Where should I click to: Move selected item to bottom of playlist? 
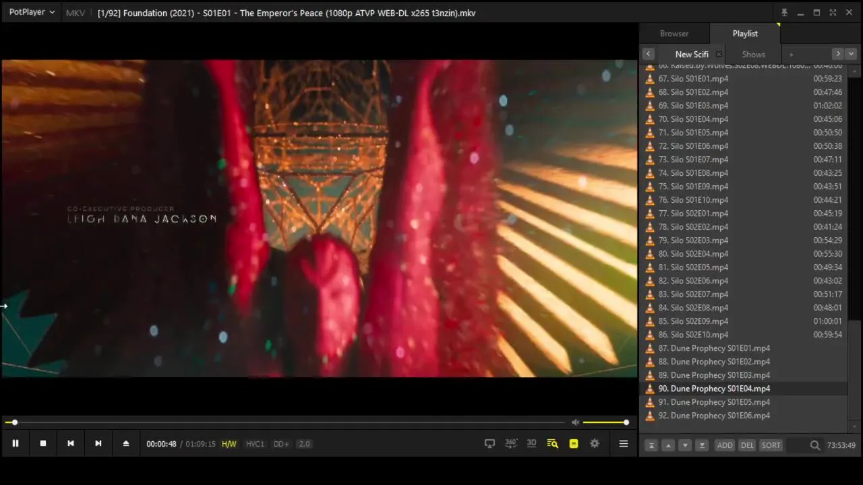click(x=702, y=445)
